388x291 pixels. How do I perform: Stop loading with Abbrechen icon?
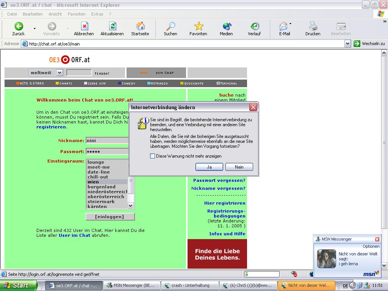coord(84,29)
